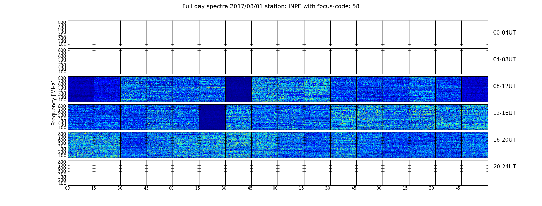Click the last segment of the 12-16UT spectrogram
This screenshot has height=206, width=542.
coord(475,117)
